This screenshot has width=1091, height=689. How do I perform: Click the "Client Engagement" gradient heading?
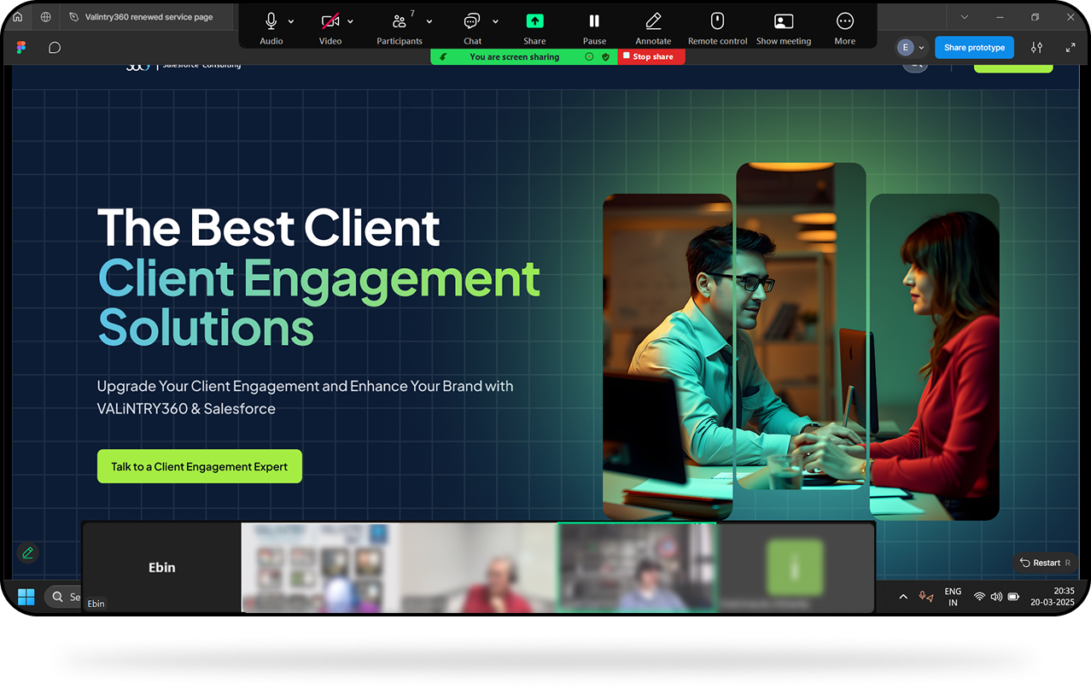coord(319,278)
